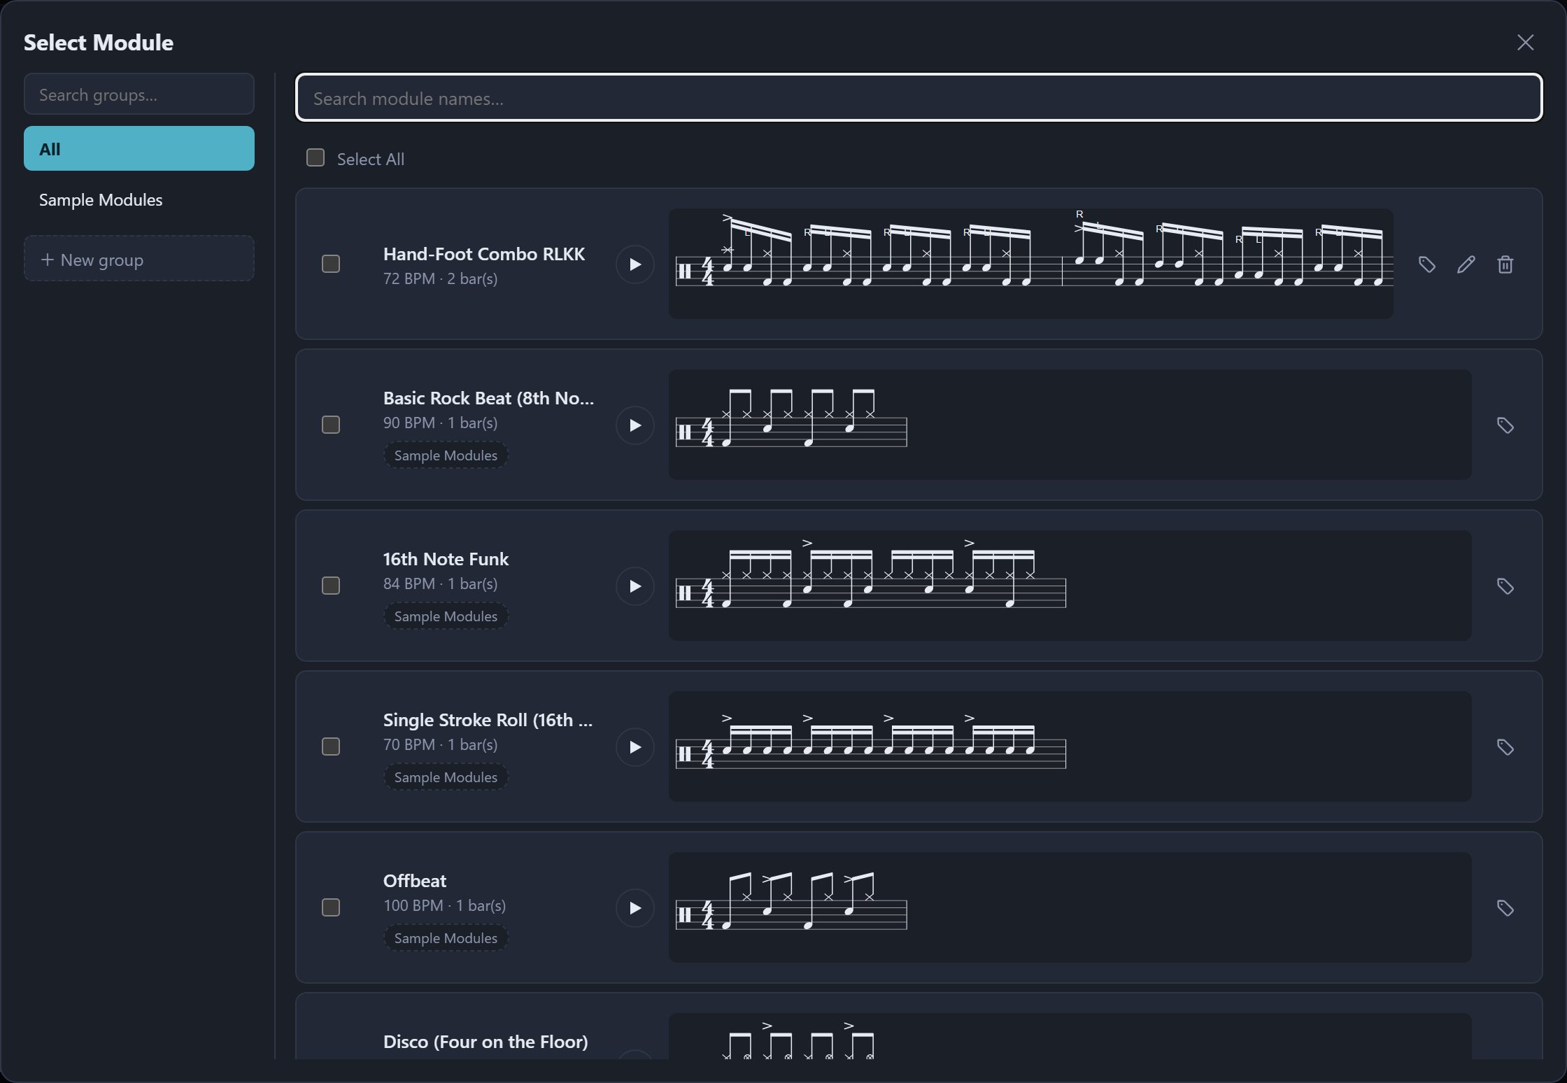
Task: Play the Single Stroke Roll preview
Action: point(634,747)
